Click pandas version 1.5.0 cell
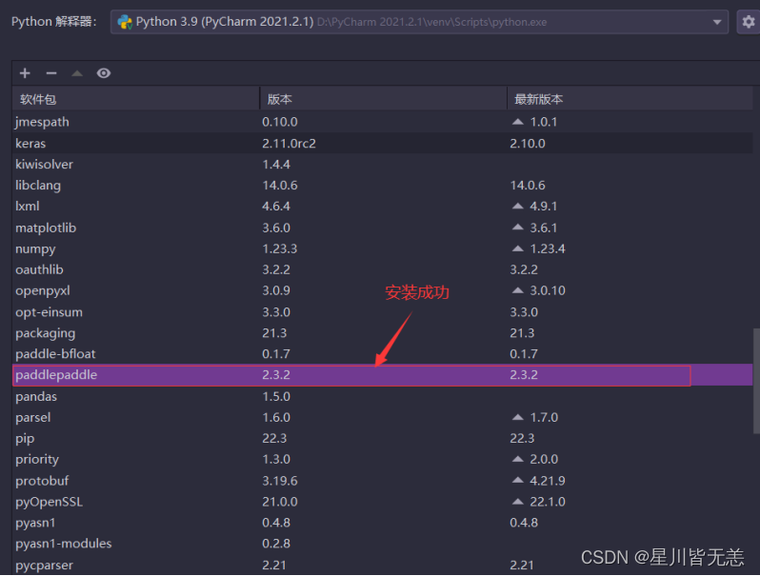 (x=276, y=396)
